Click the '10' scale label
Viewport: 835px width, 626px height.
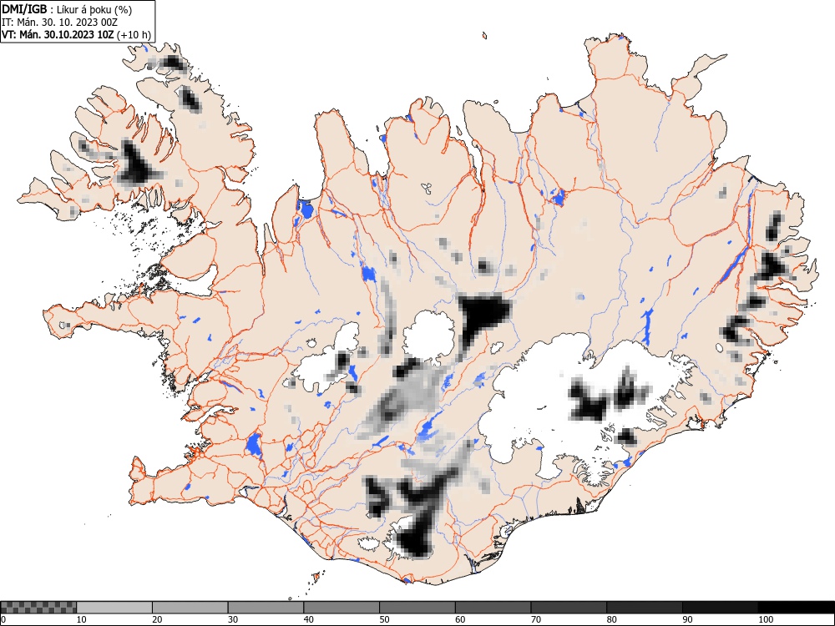[82, 619]
